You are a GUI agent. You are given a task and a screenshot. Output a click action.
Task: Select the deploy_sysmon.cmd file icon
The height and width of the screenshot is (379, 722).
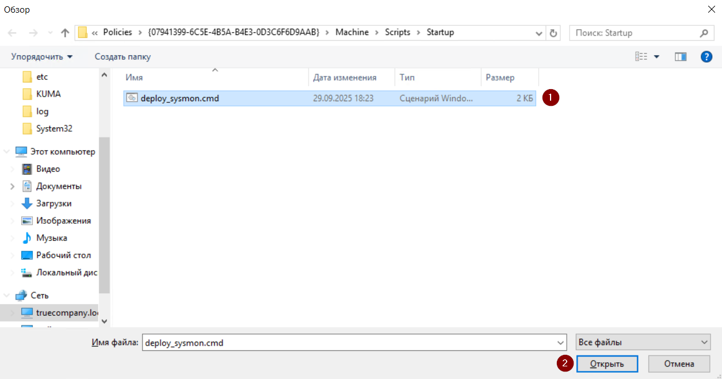[132, 98]
